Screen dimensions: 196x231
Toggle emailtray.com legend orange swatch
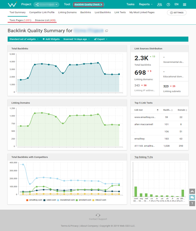(x=27, y=200)
